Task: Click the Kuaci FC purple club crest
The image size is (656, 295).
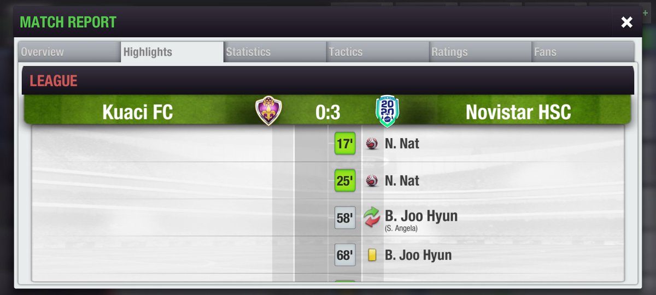Action: click(268, 111)
